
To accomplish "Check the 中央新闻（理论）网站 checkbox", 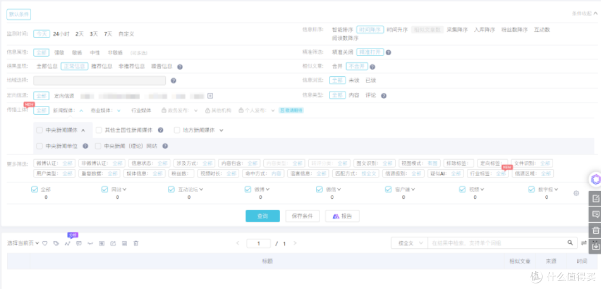I will click(x=98, y=146).
